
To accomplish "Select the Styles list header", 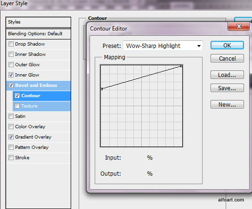I will click(38, 22).
